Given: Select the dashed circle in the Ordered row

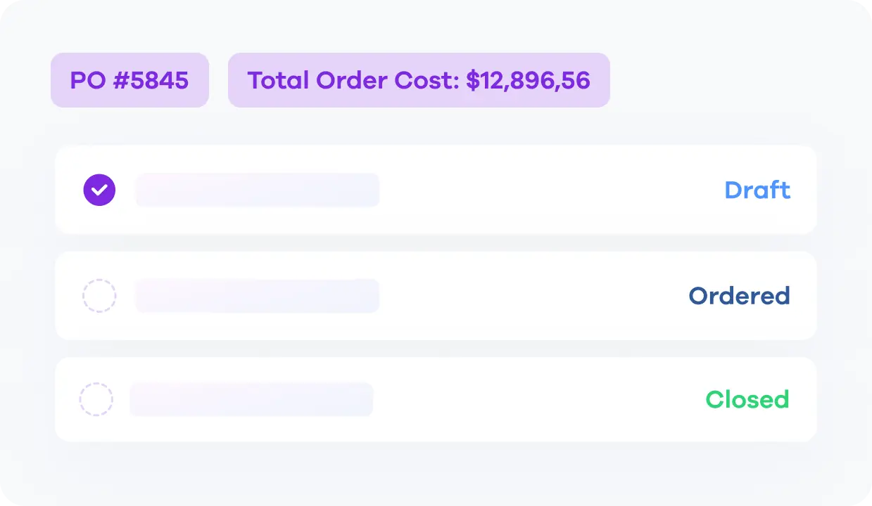Looking at the screenshot, I should [x=99, y=296].
